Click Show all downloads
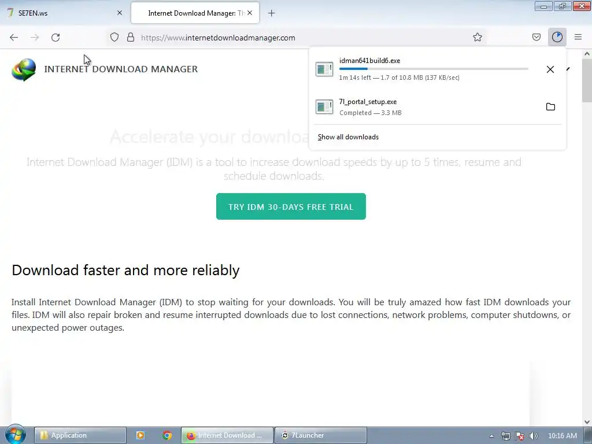The width and height of the screenshot is (592, 444). 348,137
